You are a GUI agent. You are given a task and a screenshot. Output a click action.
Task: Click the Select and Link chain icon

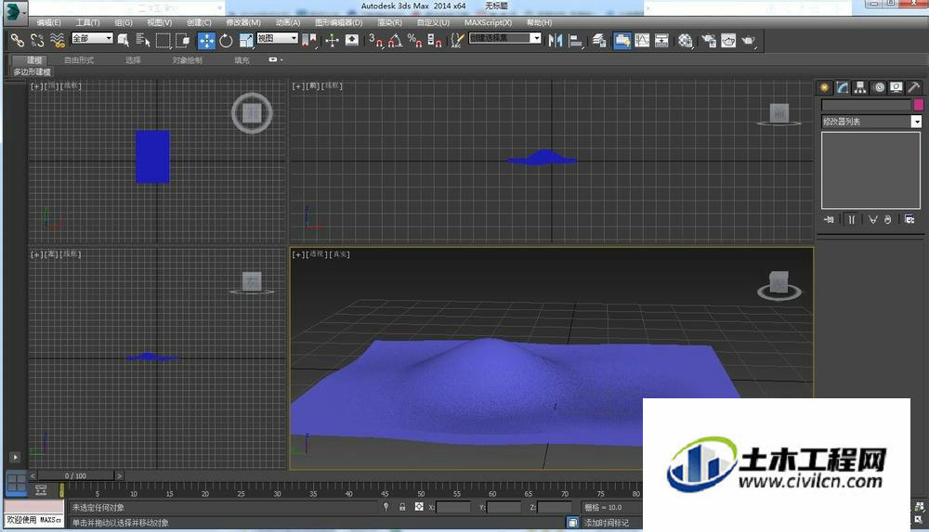pos(17,40)
